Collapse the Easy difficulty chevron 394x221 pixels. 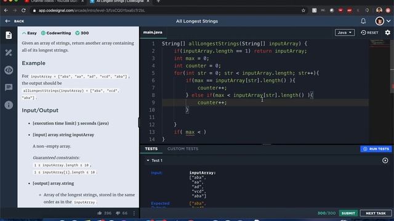coord(24,33)
